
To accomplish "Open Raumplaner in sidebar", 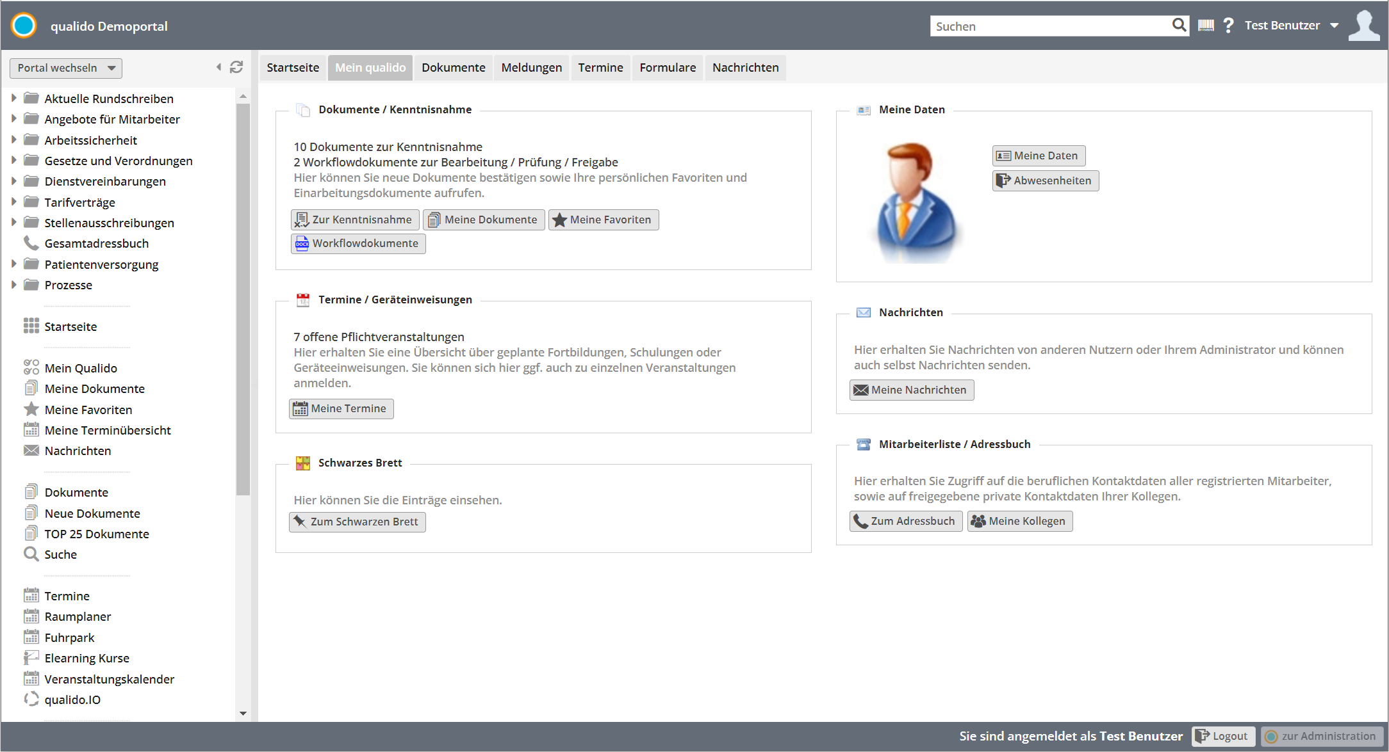I will (x=78, y=616).
